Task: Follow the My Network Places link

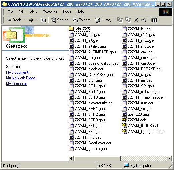Action: (21, 78)
